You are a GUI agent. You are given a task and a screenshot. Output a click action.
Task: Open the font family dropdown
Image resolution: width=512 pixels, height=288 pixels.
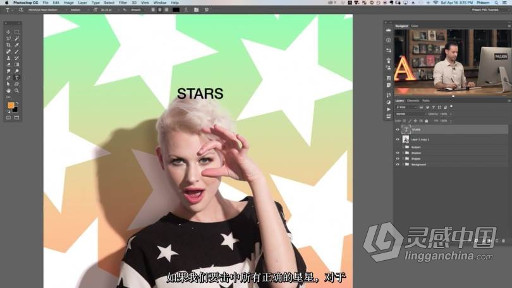coord(47,9)
